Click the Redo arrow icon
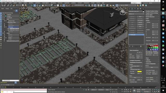Viewport: 166px width, 93px height. tap(5, 5)
